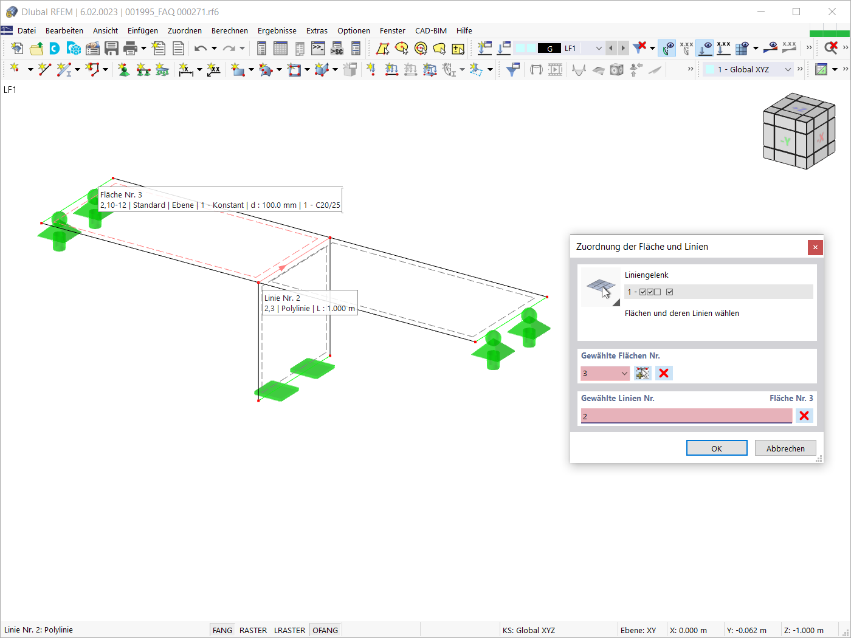Image resolution: width=851 pixels, height=638 pixels.
Task: Open the Einfügen menu
Action: pyautogui.click(x=143, y=30)
